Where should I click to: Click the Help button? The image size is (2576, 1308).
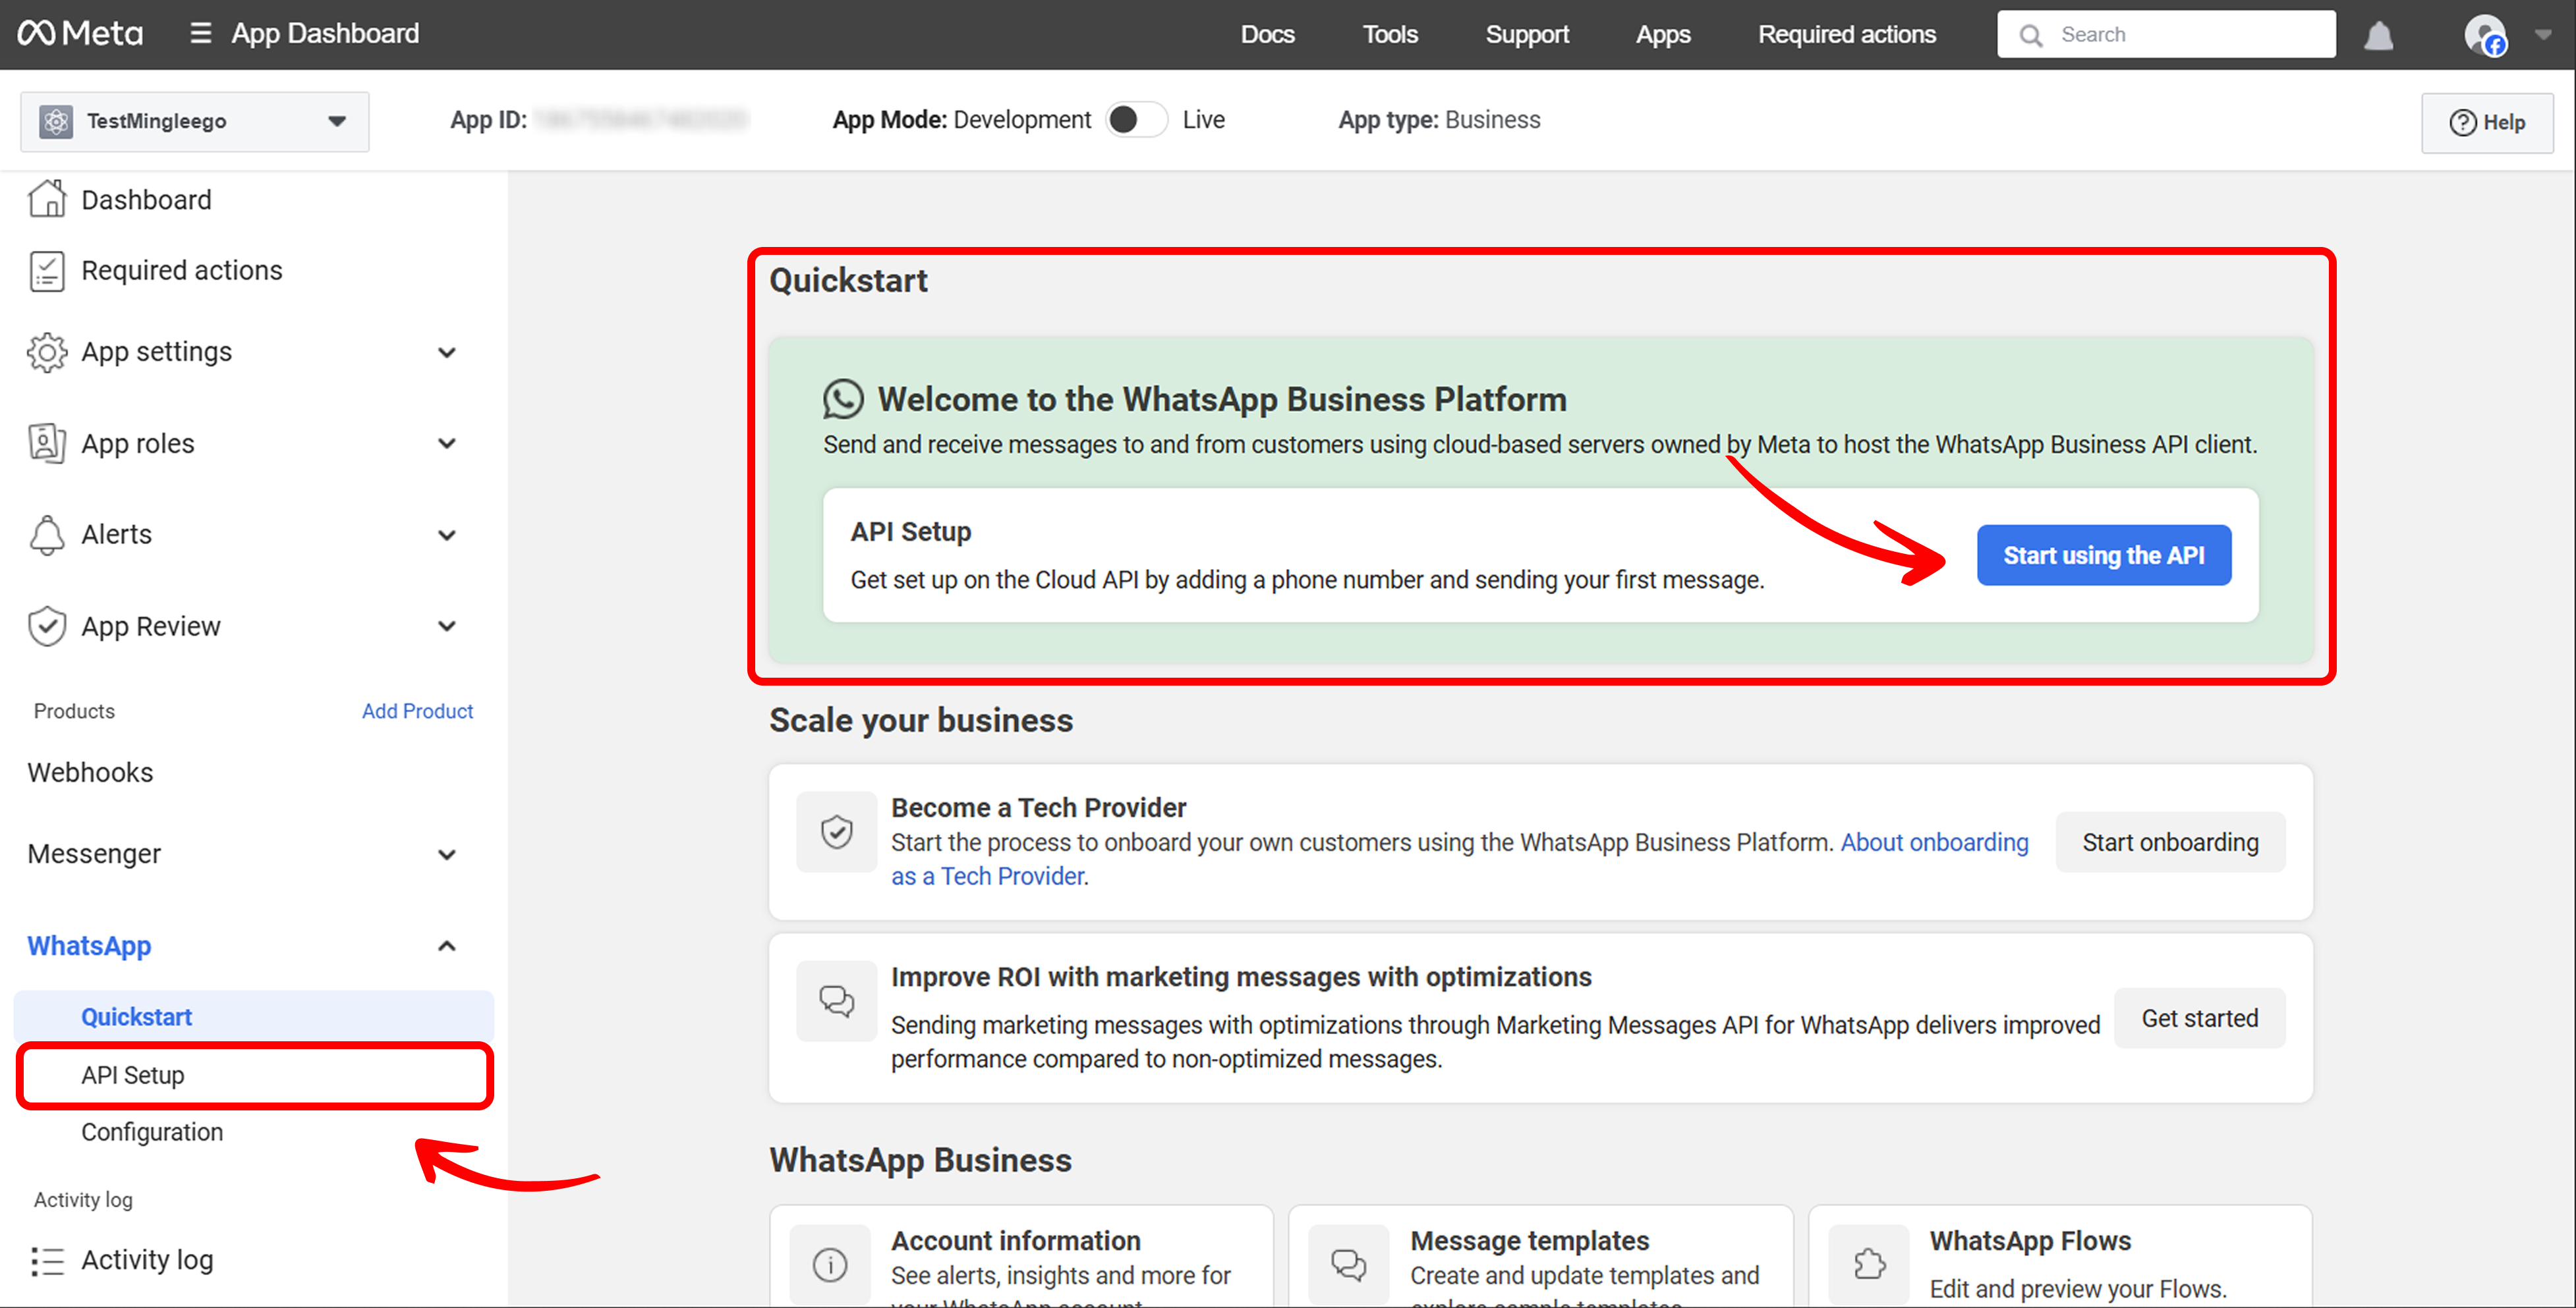point(2487,123)
